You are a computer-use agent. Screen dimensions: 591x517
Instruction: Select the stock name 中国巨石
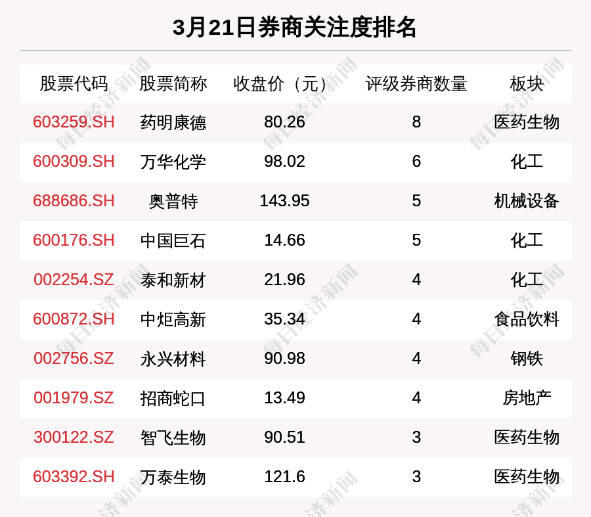[x=173, y=240]
